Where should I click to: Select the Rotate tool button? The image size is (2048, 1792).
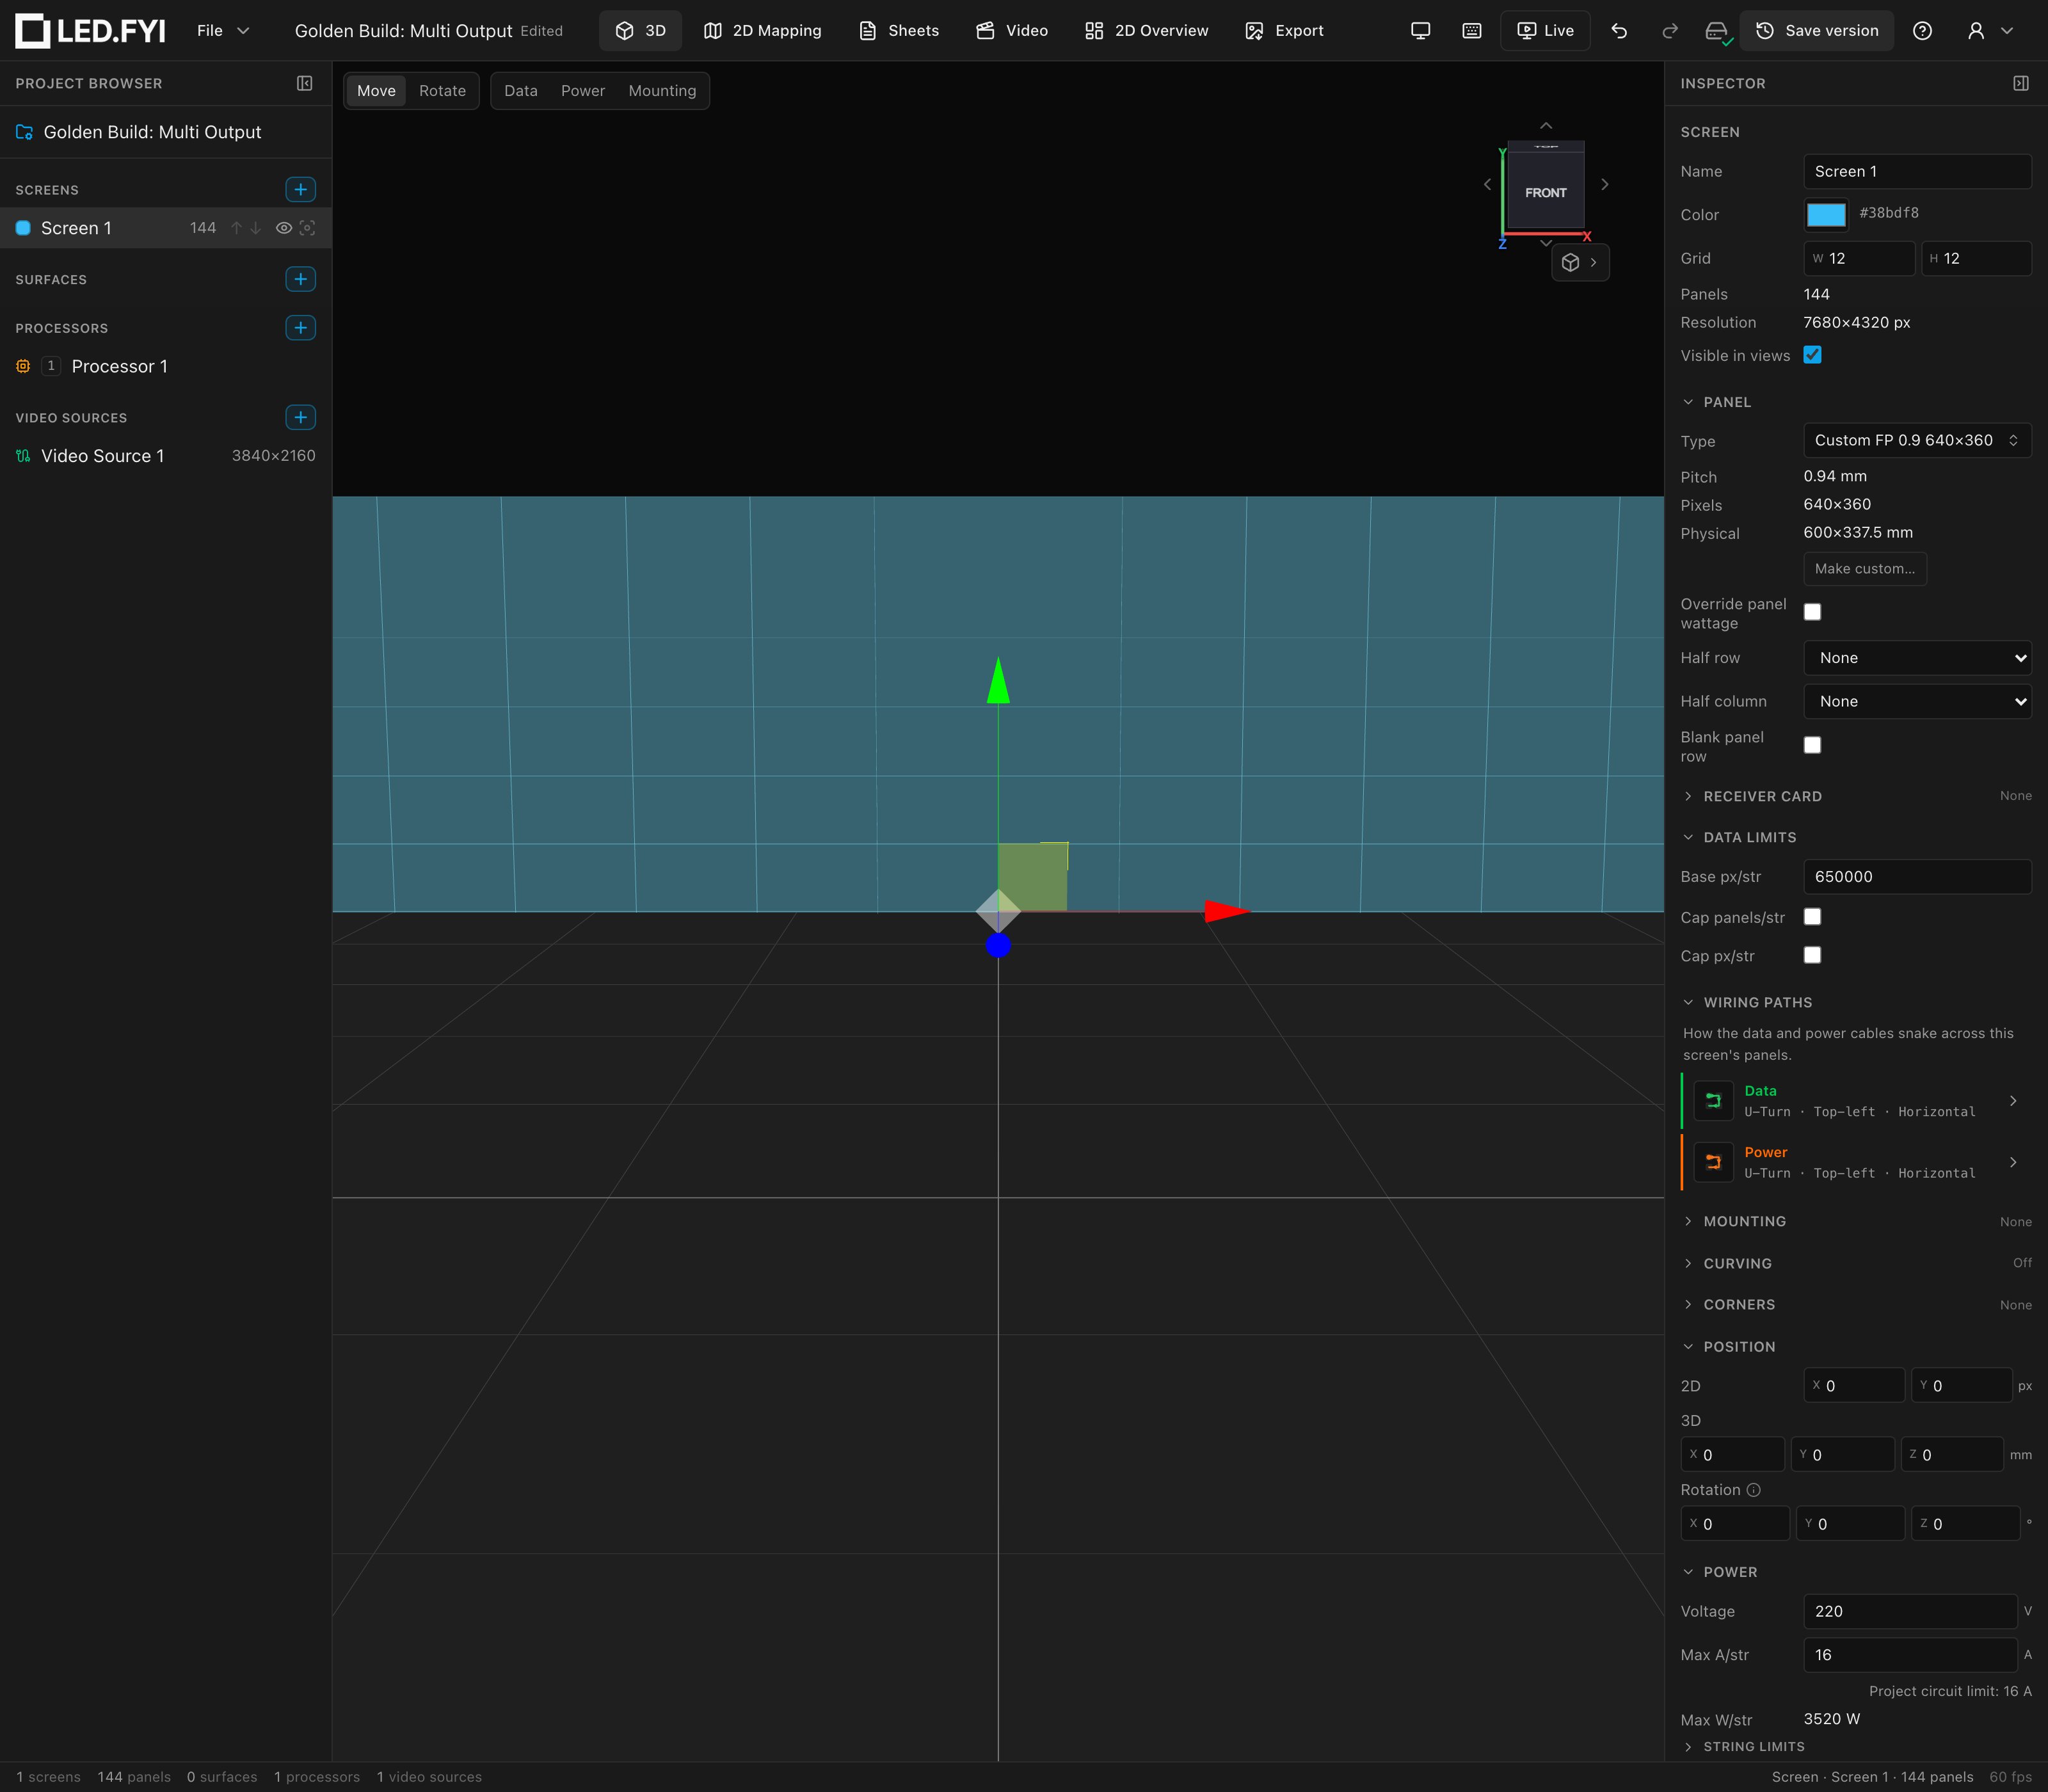point(442,91)
